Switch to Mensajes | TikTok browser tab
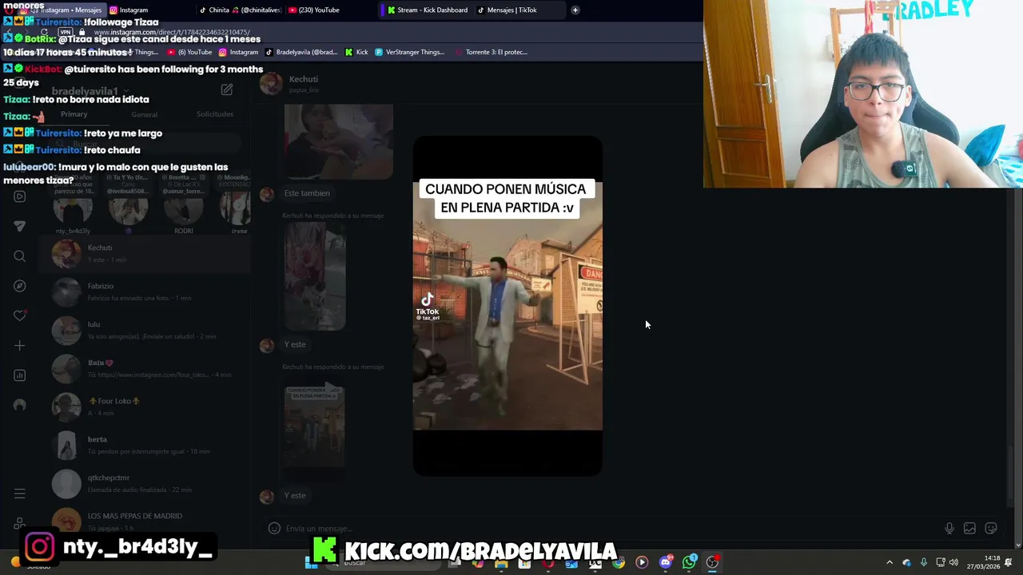1023x575 pixels. (508, 10)
